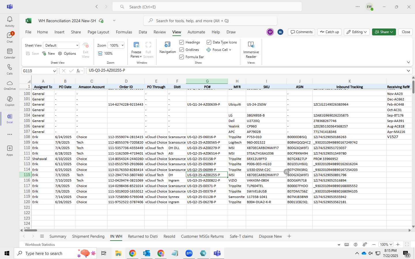Select cell with SKU STEALTH16A1036

(266, 153)
